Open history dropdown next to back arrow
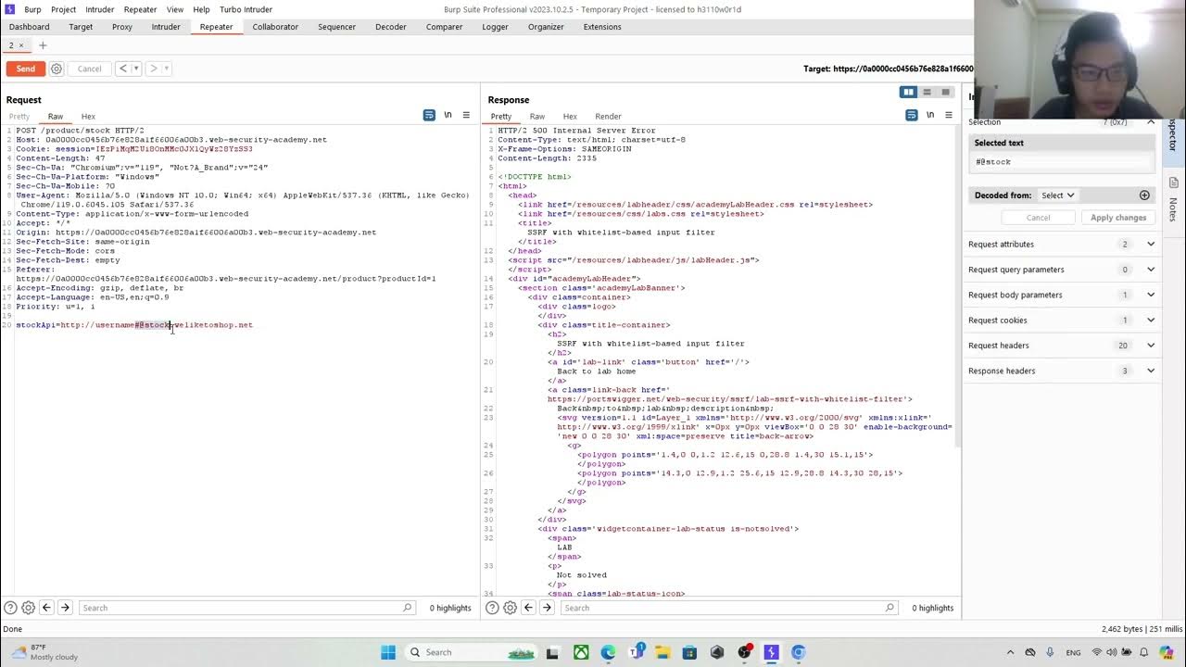1186x667 pixels. click(135, 69)
